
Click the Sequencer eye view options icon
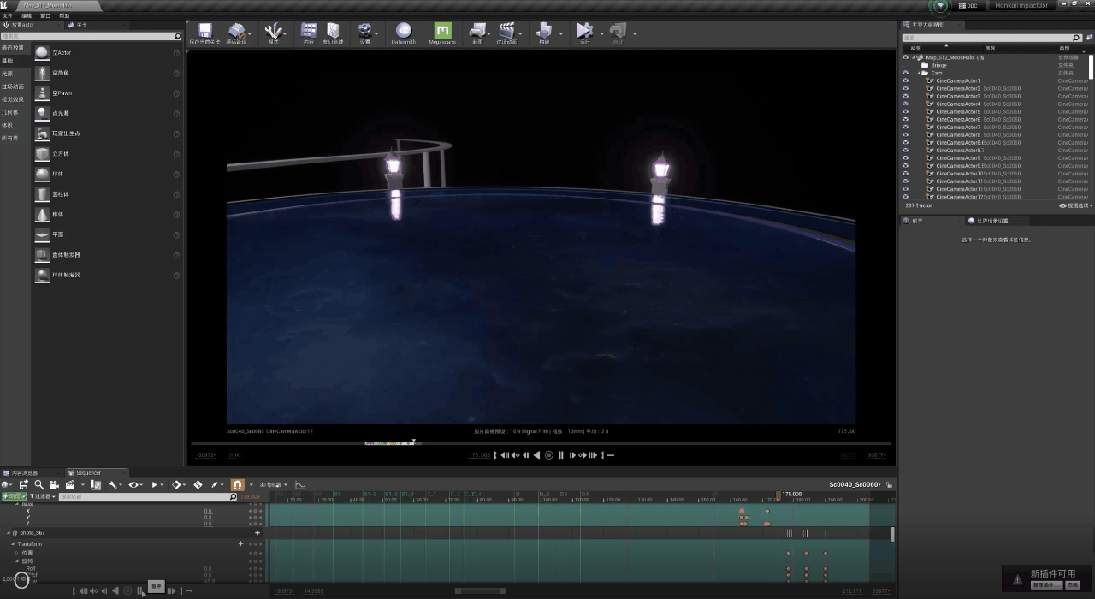coord(133,484)
